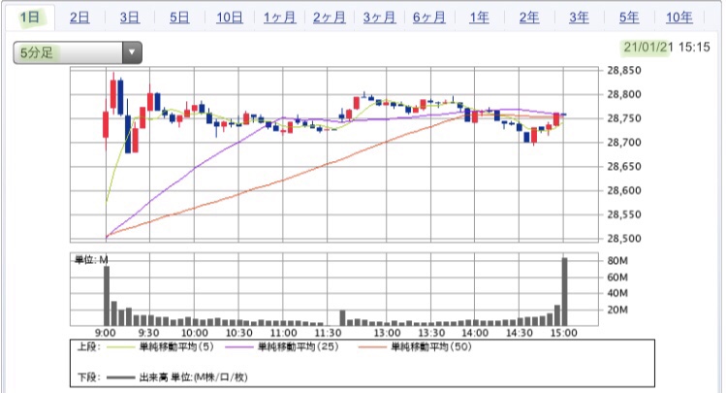Select the 3年 chart range
Viewport: 726px width, 393px height.
tap(580, 17)
